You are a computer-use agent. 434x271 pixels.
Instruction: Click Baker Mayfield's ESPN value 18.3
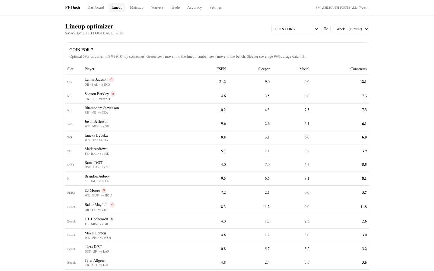(x=222, y=207)
